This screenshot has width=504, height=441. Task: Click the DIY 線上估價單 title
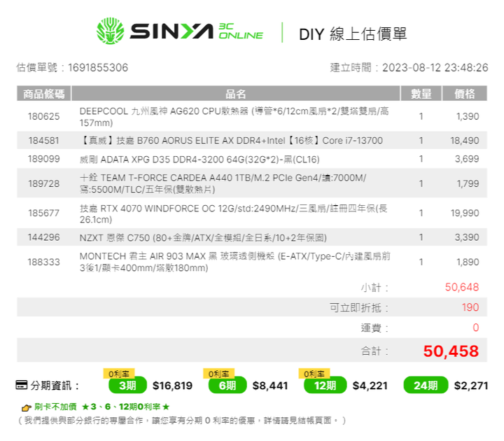coord(353,34)
